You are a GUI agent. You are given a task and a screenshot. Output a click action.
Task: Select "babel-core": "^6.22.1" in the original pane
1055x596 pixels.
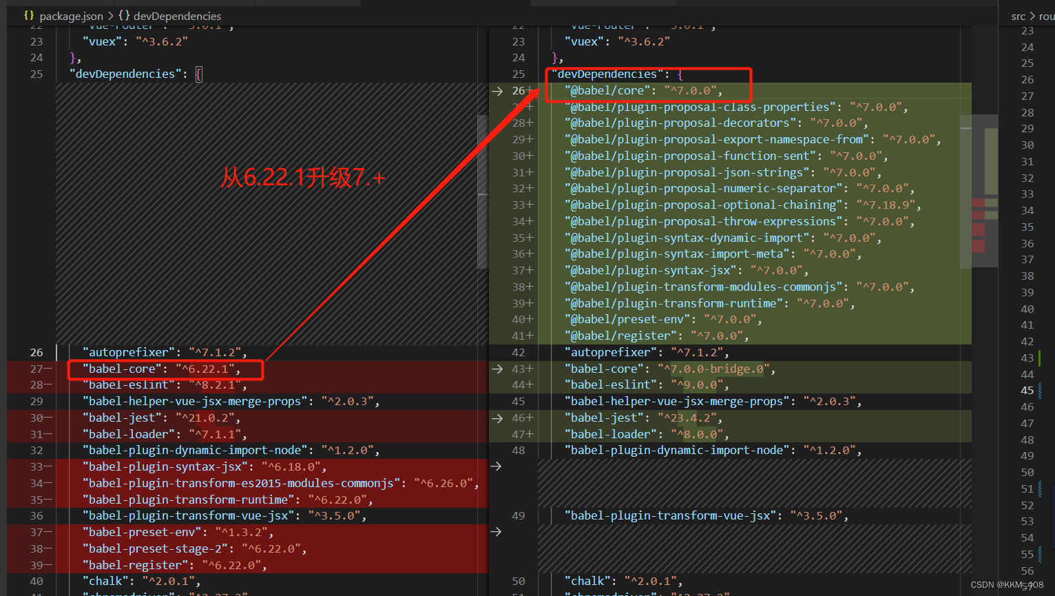tap(162, 369)
